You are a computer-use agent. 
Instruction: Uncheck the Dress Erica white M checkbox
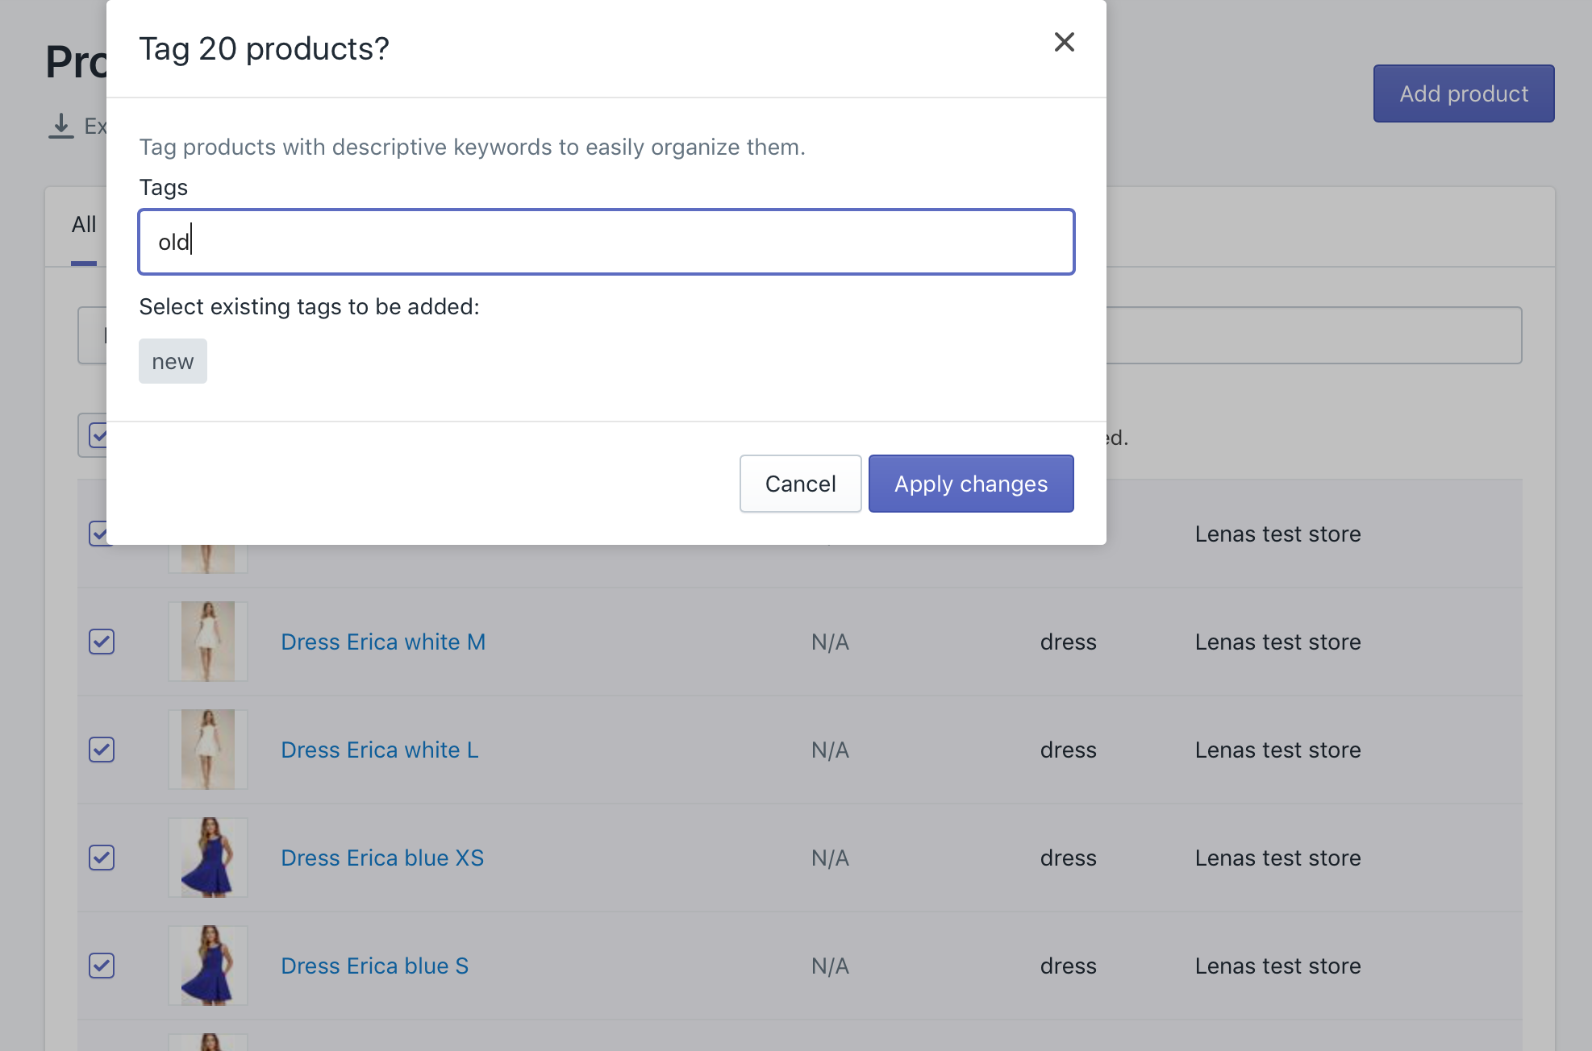[102, 642]
